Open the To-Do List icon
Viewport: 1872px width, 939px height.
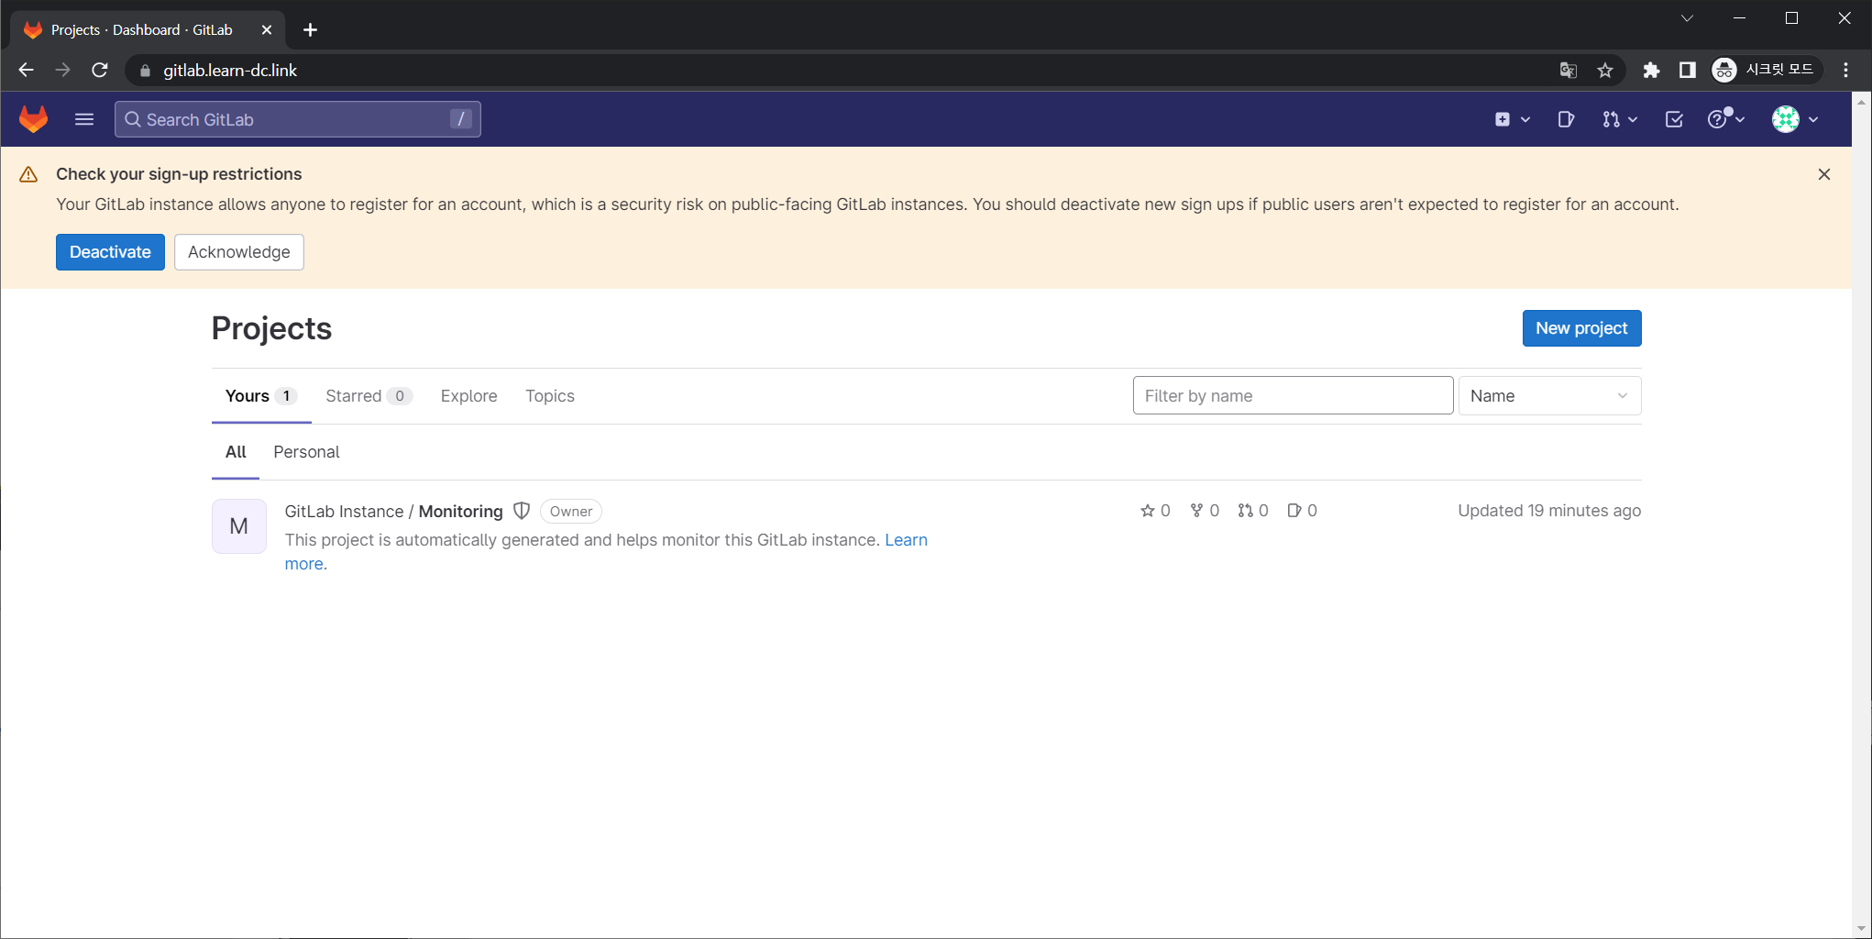point(1674,119)
